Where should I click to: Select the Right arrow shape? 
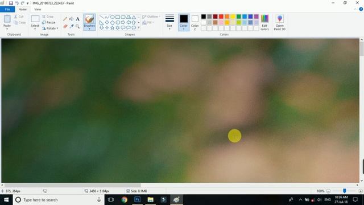(x=123, y=22)
